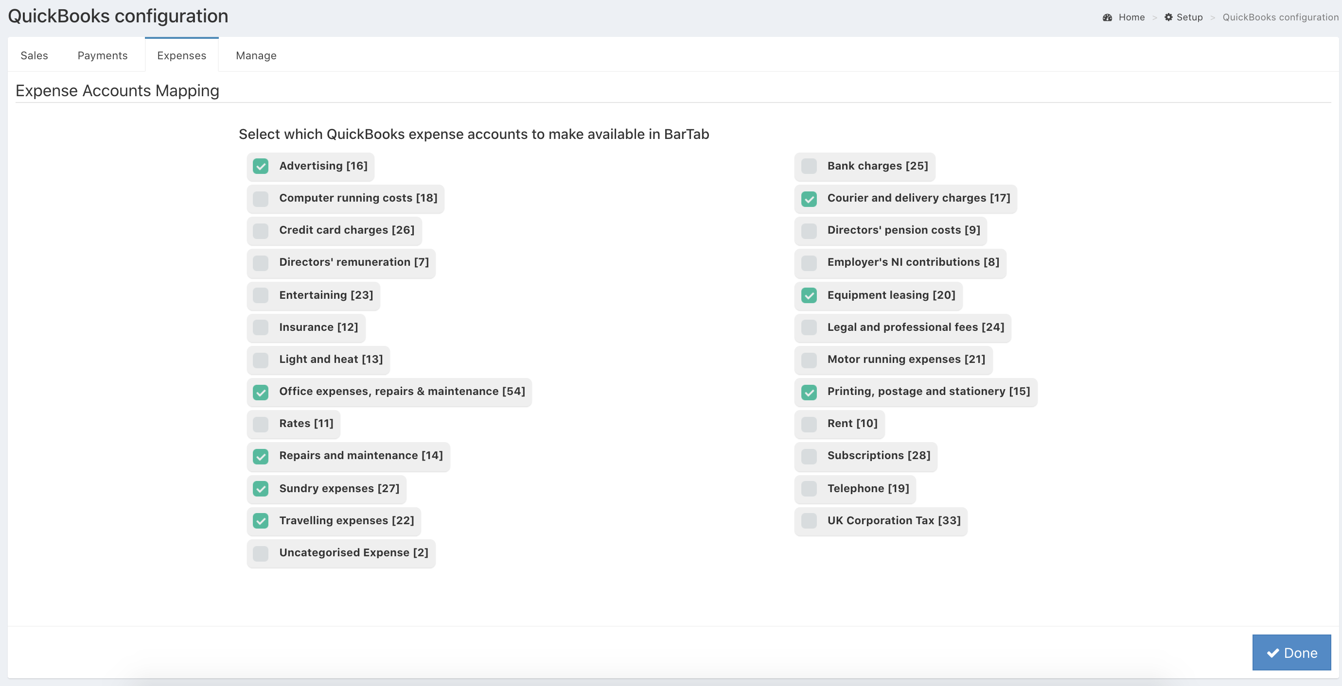Go to Home via breadcrumb link
The height and width of the screenshot is (686, 1342).
point(1131,17)
